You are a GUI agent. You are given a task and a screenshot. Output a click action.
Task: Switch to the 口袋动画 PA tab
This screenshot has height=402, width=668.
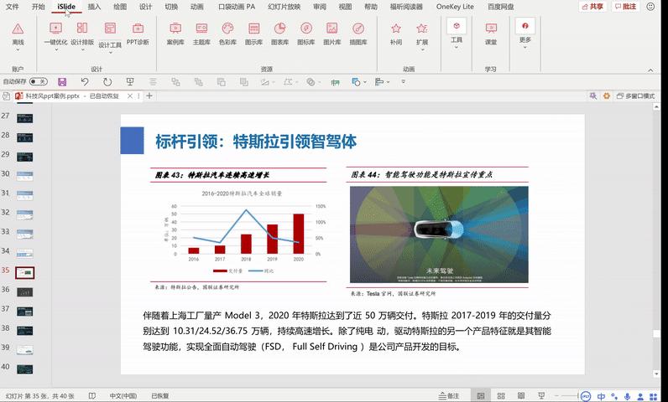[237, 7]
